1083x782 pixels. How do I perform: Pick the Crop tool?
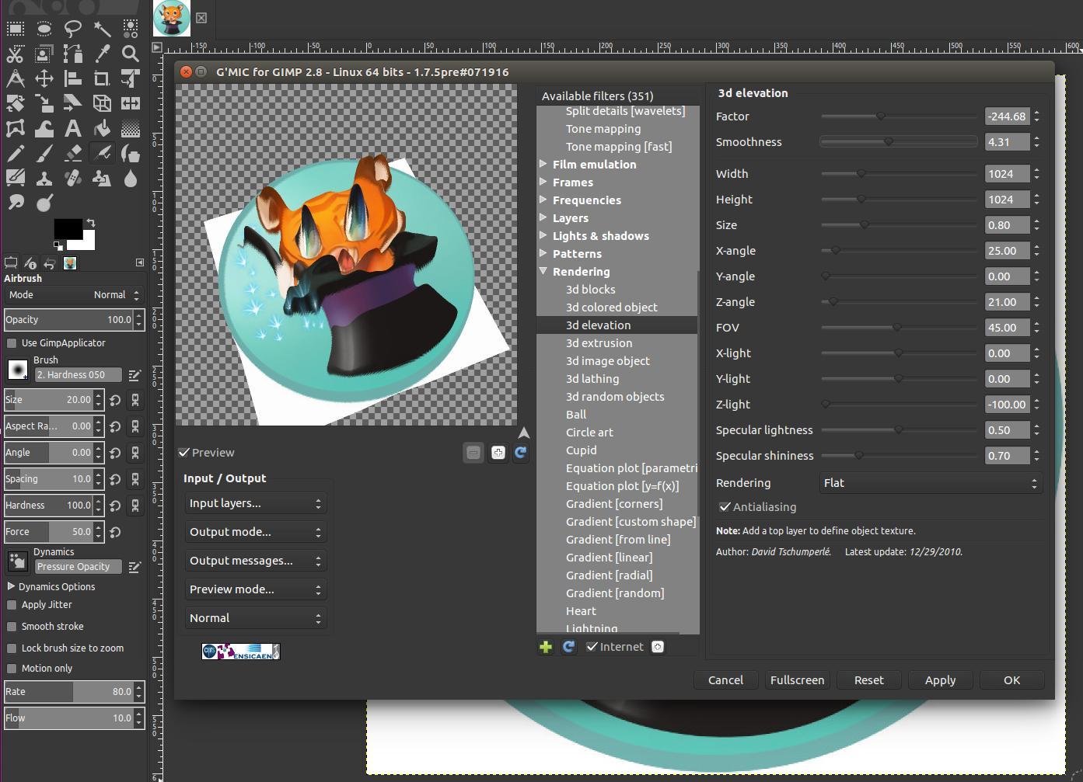(x=101, y=78)
